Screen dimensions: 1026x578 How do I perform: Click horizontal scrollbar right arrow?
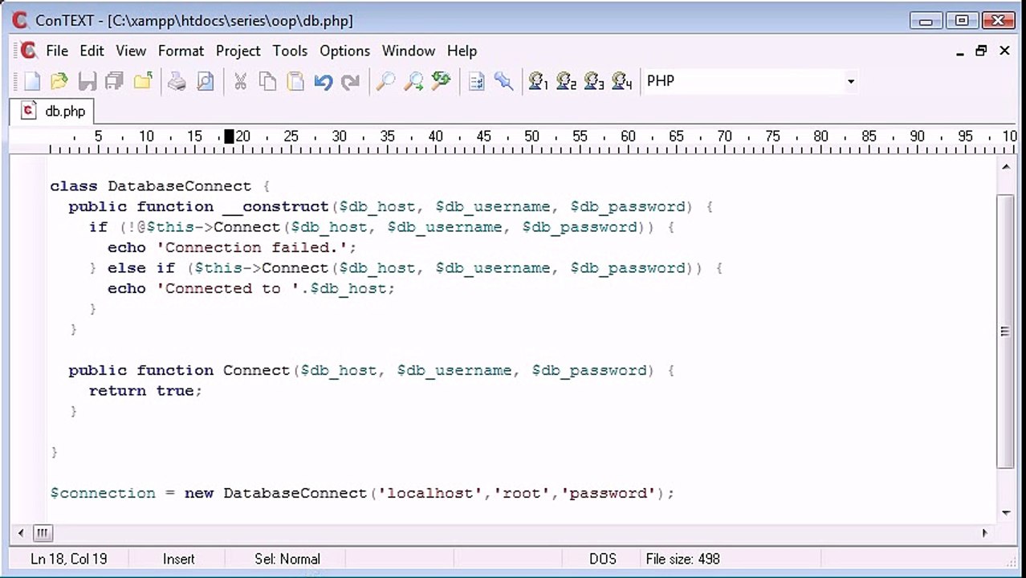(x=985, y=532)
